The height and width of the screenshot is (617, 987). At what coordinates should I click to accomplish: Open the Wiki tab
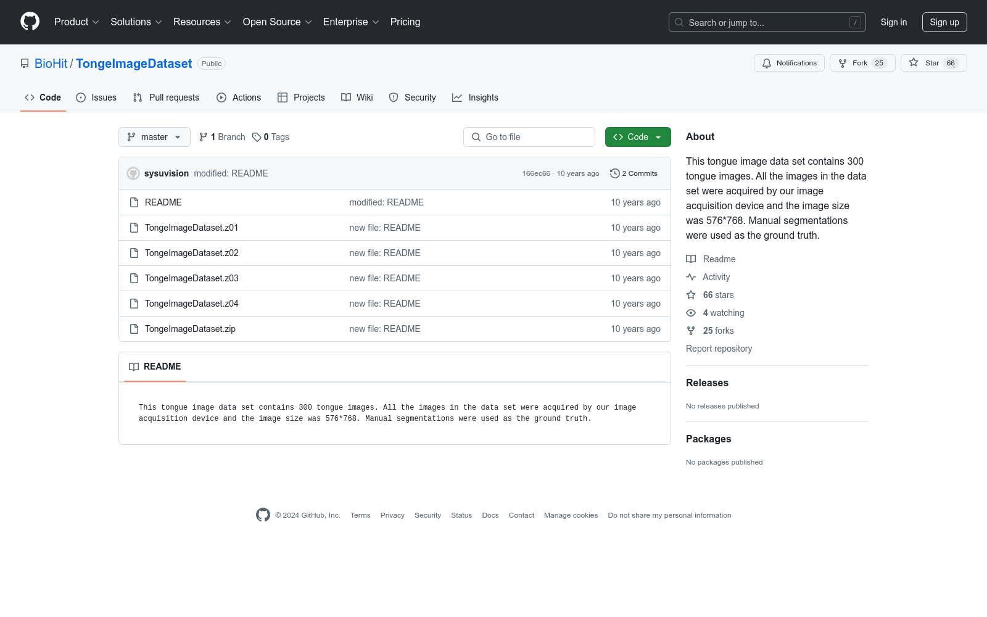357,97
